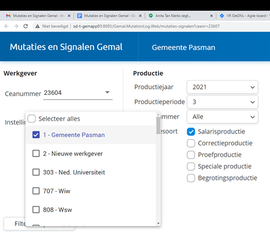Select '303 - Ned. Universiteit' checkbox
This screenshot has height=232, width=270.
[36, 172]
